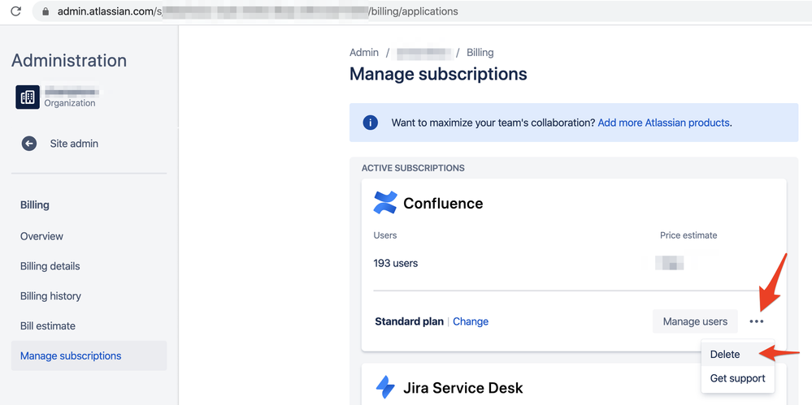Click the admin.atlassian.com URL in the address bar

coord(258,11)
